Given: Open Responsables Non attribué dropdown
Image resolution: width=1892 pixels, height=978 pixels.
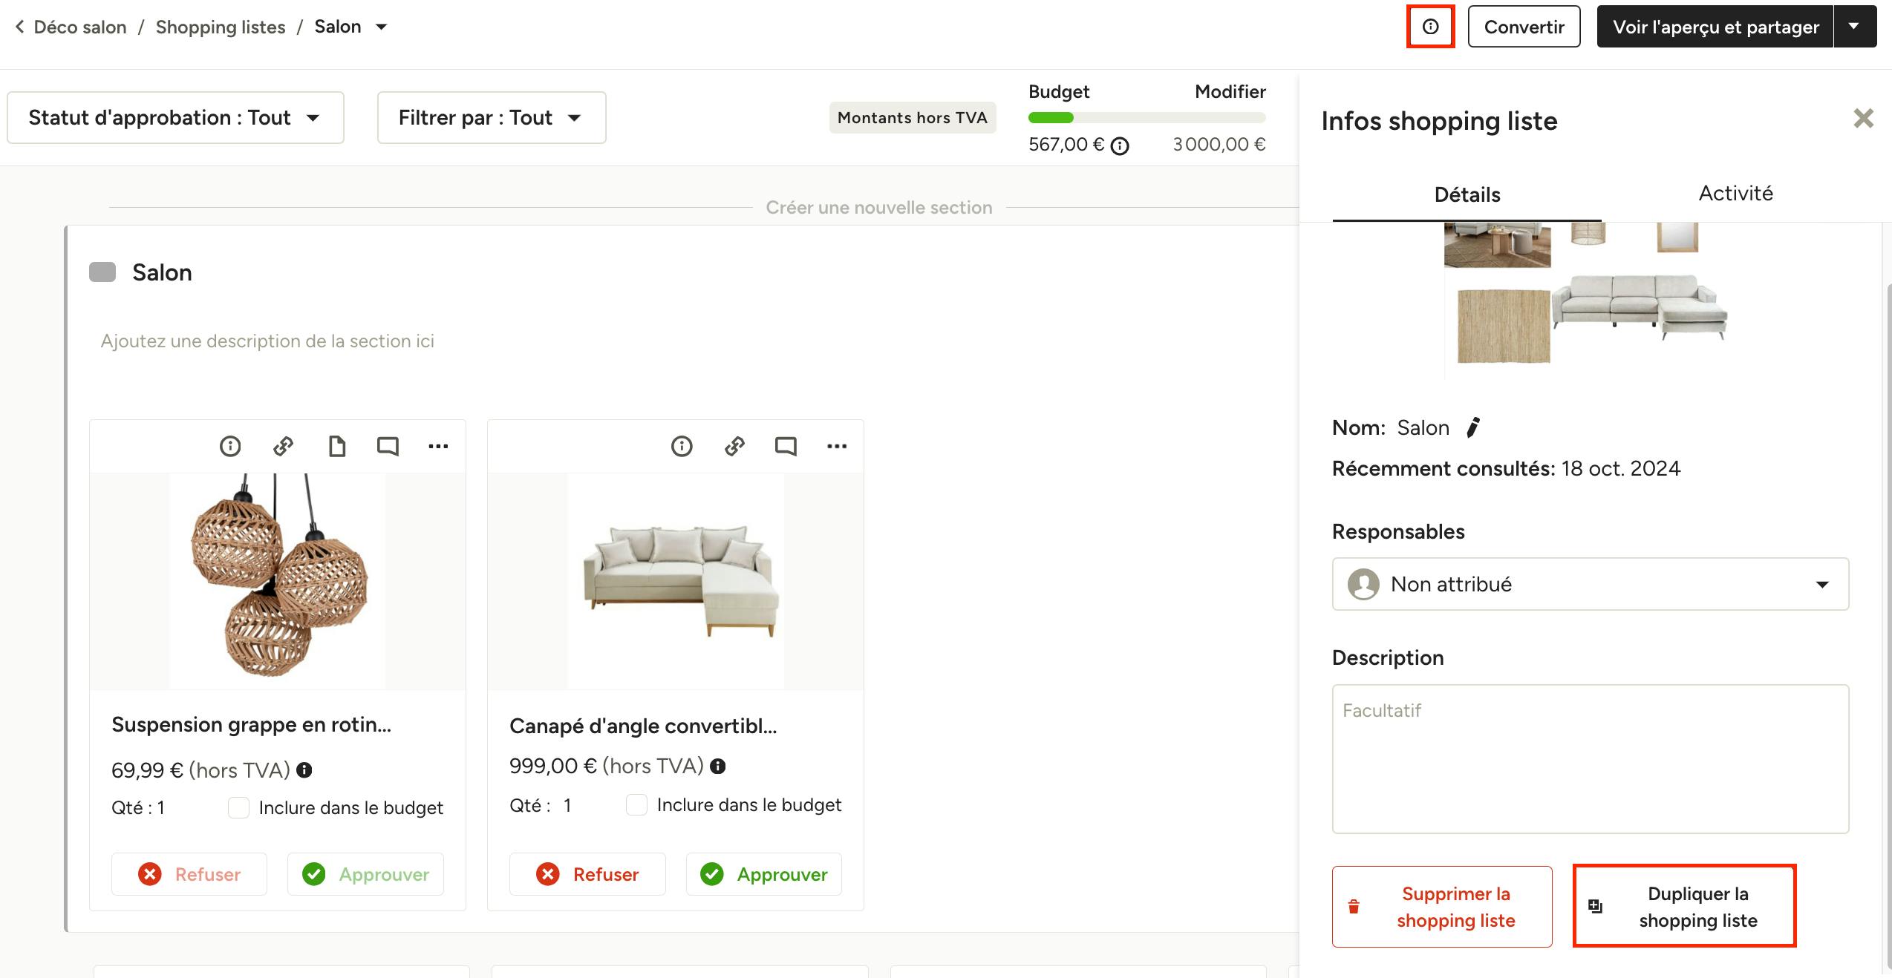Looking at the screenshot, I should click(1591, 584).
